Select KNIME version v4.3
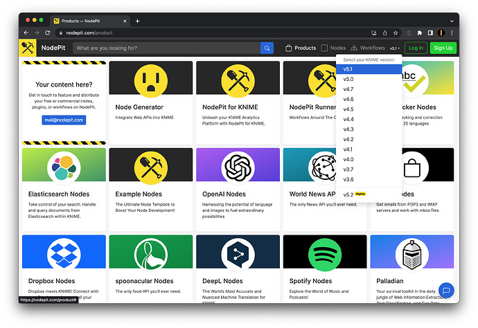The image size is (478, 328). point(369,129)
